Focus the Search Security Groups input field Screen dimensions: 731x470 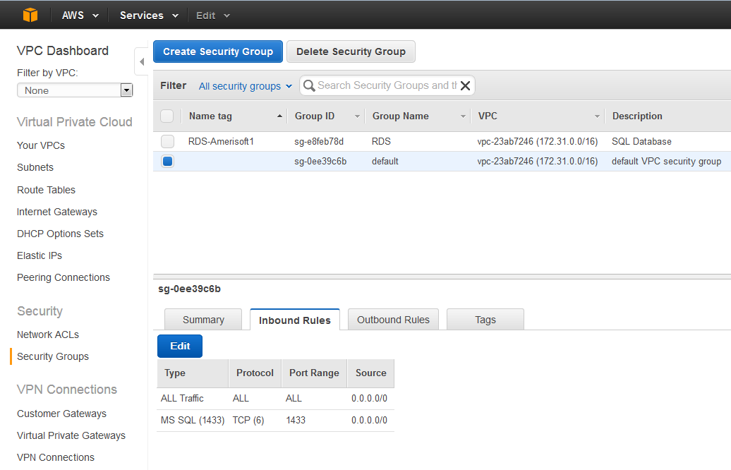tap(387, 86)
